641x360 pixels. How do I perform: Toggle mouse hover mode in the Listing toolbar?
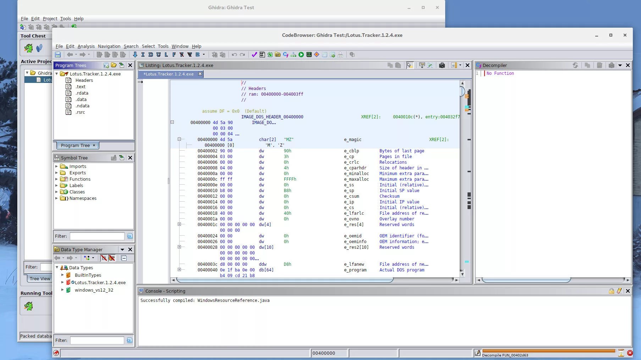pos(410,65)
